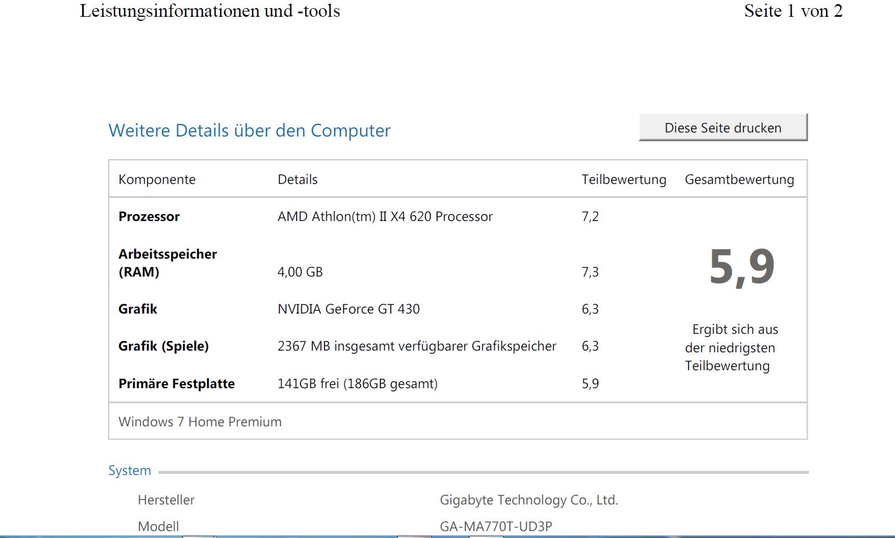895x538 pixels.
Task: Select the 'Details' column header
Action: click(x=297, y=180)
